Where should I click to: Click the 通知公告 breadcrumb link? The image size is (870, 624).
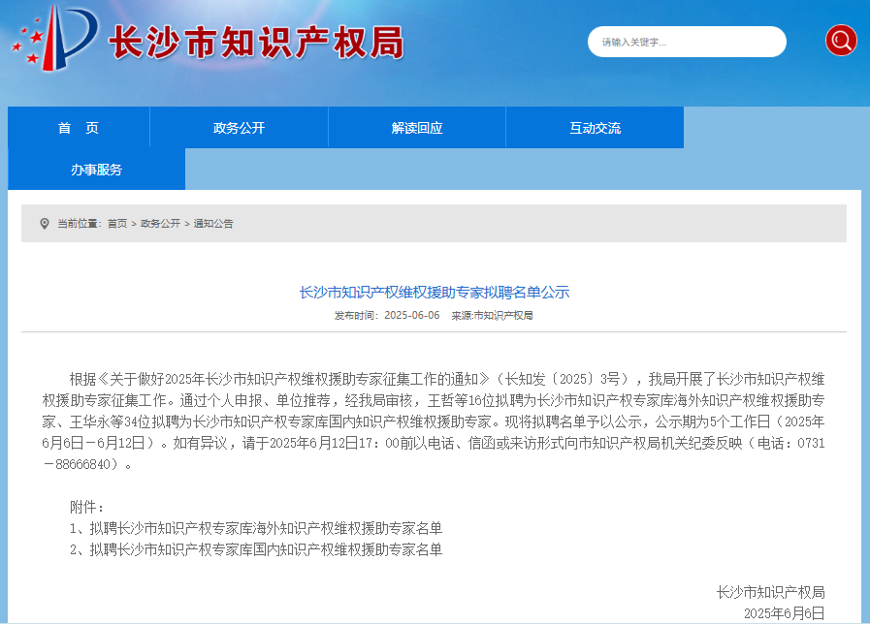click(x=213, y=224)
